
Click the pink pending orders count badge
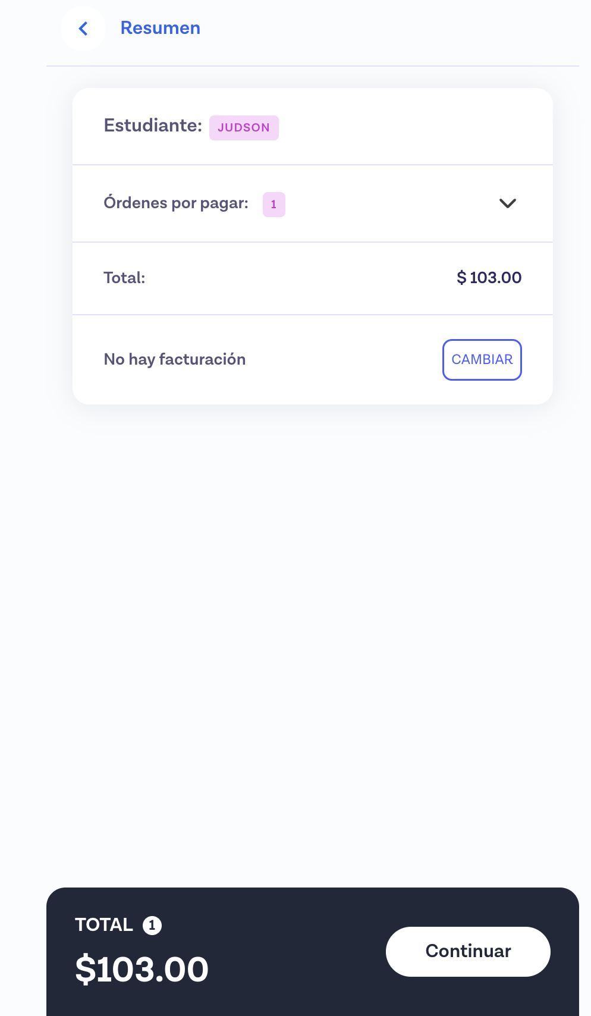tap(274, 205)
